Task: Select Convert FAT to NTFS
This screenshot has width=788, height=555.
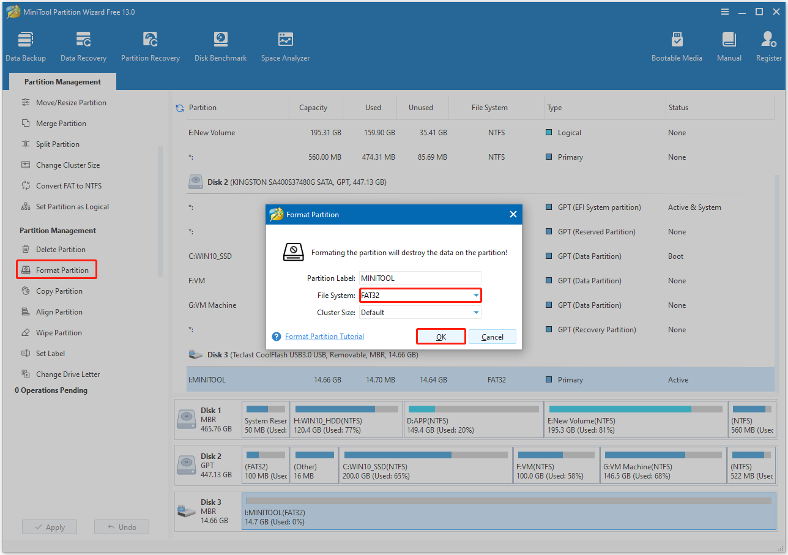Action: coord(64,185)
